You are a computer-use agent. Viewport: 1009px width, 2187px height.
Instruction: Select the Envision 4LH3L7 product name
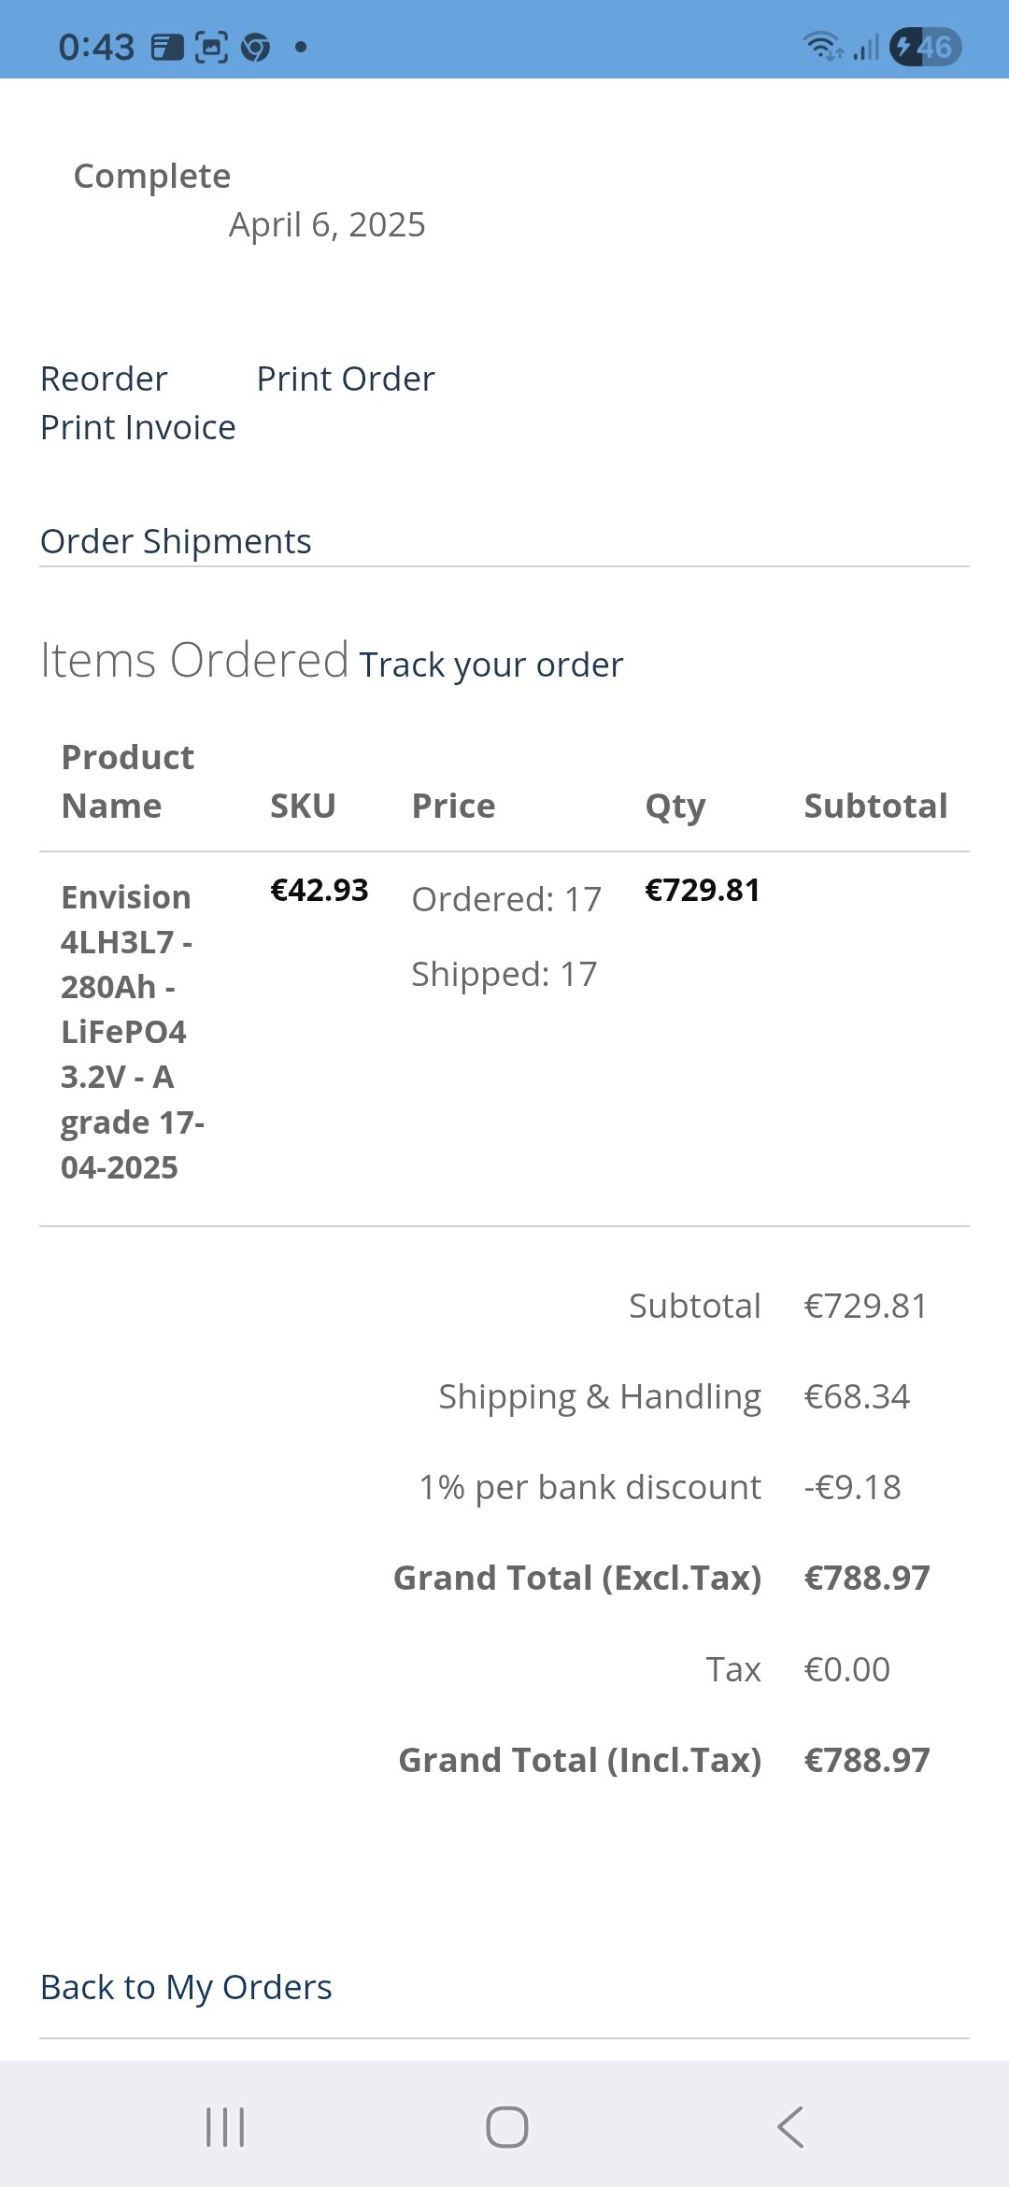133,1032
